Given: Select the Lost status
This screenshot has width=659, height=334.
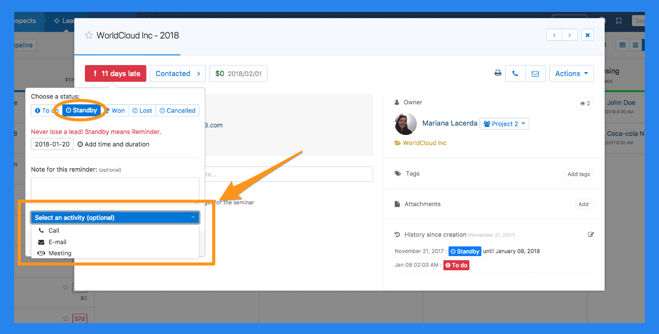Looking at the screenshot, I should click(x=142, y=110).
